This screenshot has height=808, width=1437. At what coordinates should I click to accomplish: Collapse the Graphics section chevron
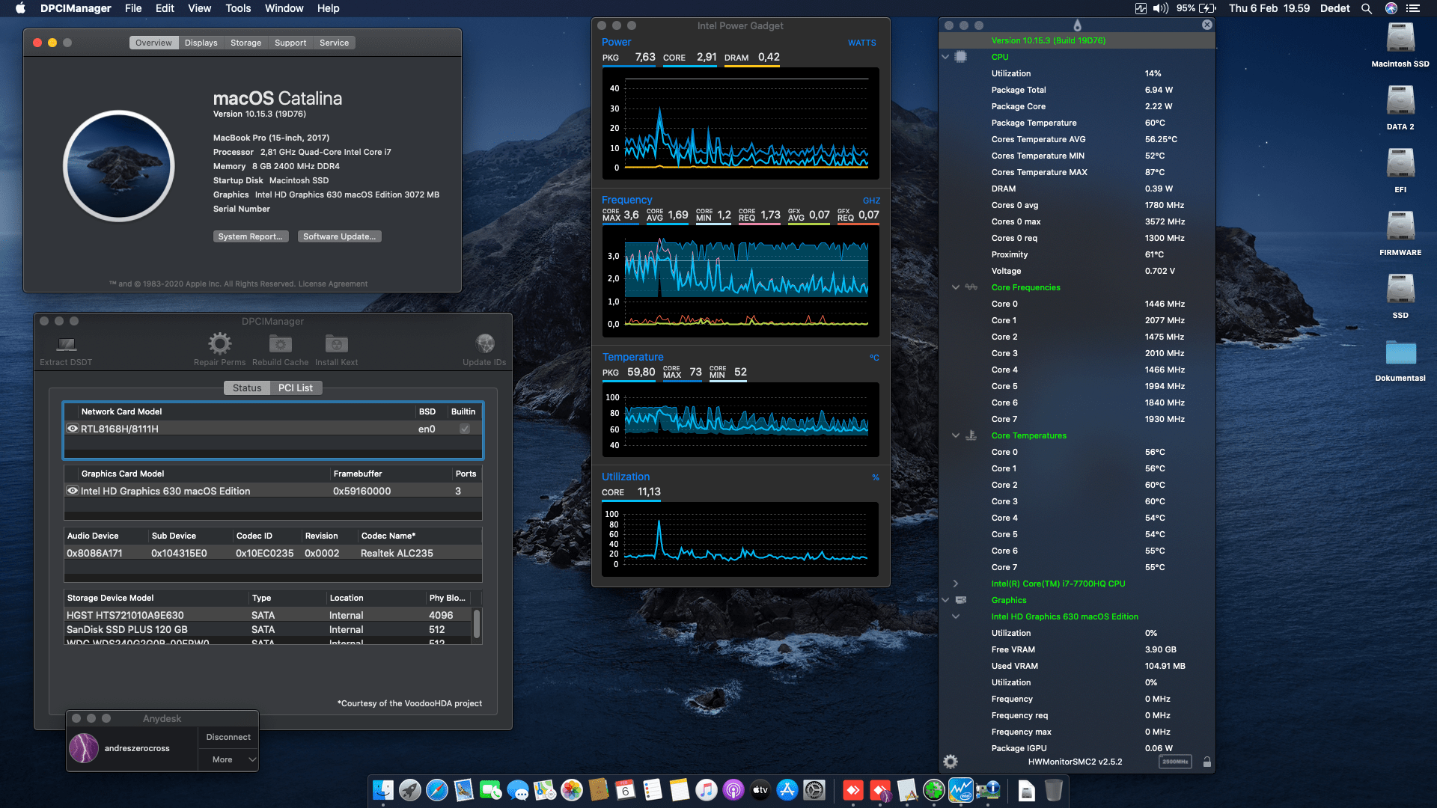point(945,600)
